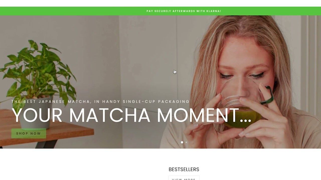
Task: Click the BESTSELLERS section heading
Action: tap(184, 169)
